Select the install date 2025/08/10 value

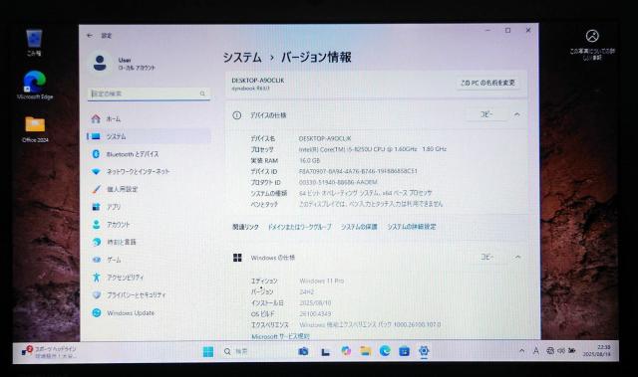[x=315, y=303]
